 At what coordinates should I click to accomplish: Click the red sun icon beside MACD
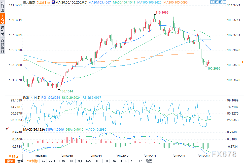tap(7, 129)
